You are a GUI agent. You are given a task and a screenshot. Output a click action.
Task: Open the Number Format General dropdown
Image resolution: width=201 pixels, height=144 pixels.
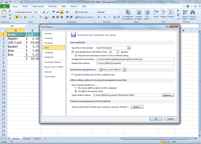coord(119,12)
